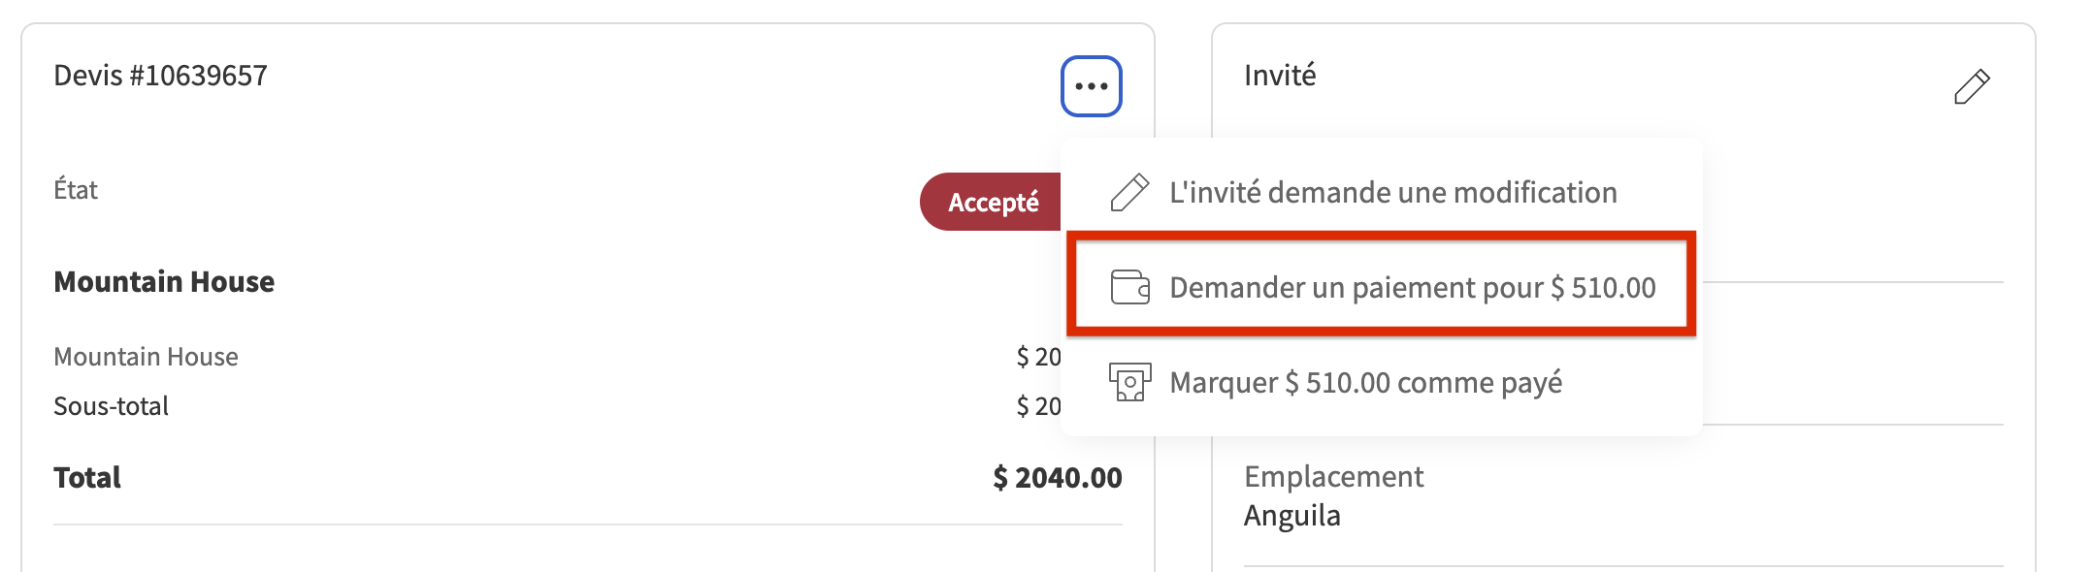This screenshot has height=572, width=2092.
Task: Click the Mountain House line item price
Action: coord(1038,357)
